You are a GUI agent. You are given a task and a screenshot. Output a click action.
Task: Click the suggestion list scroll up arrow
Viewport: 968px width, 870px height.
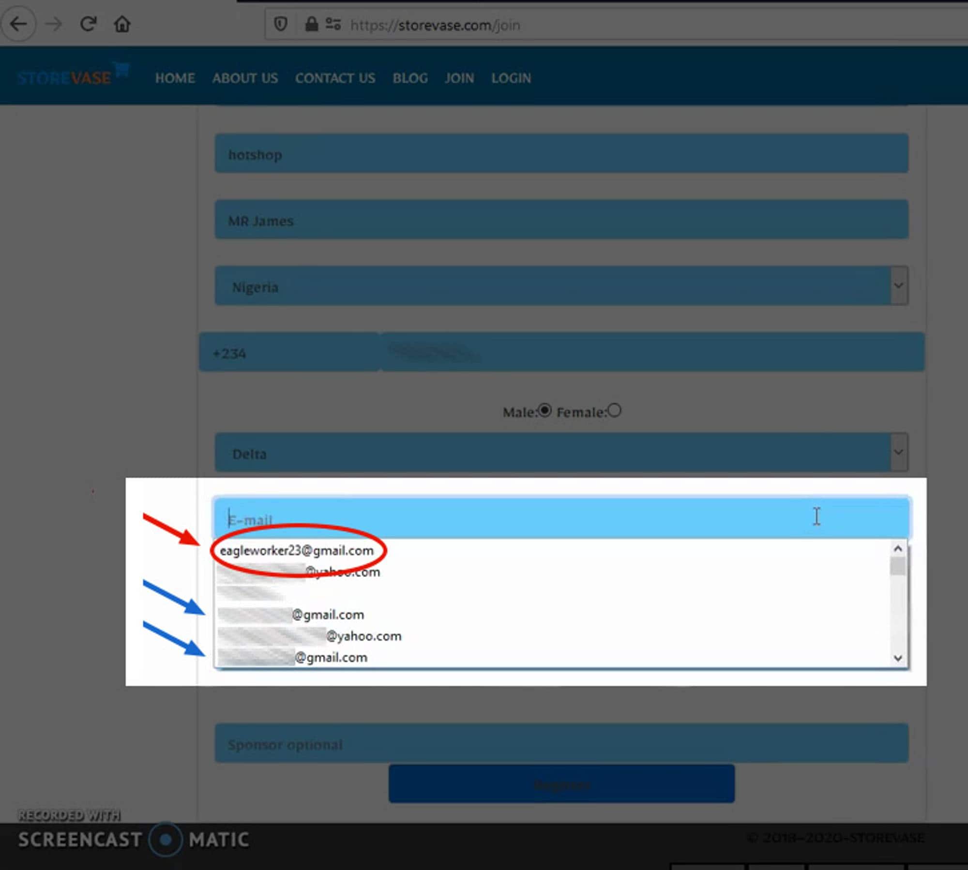(x=898, y=548)
